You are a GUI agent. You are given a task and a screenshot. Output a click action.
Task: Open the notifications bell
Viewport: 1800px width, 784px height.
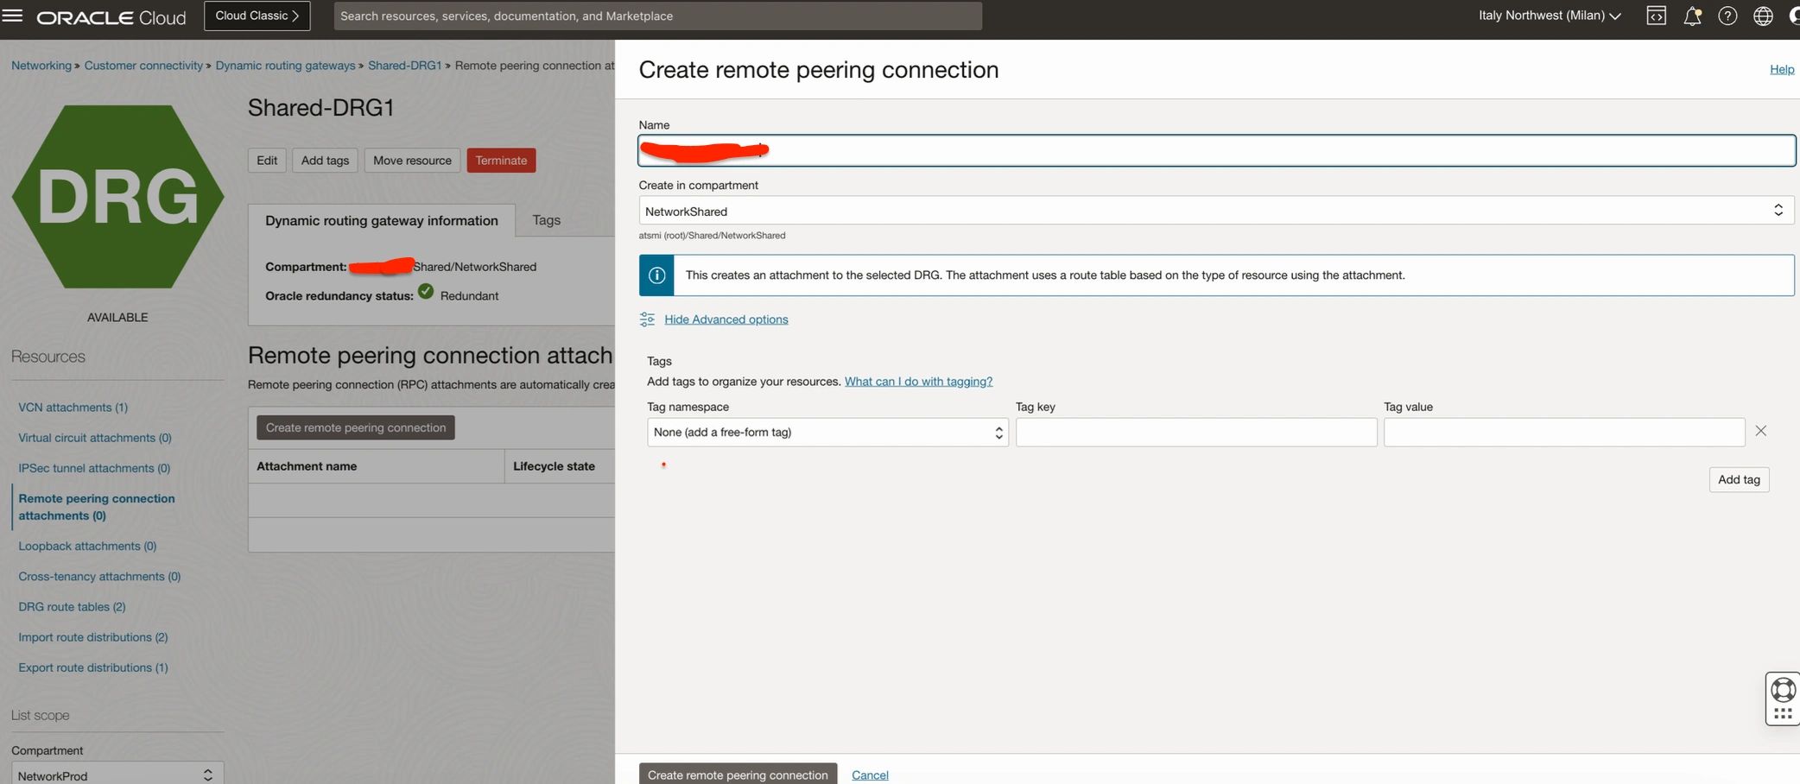pos(1691,15)
